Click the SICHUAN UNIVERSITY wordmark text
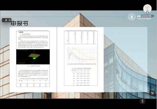Image resolution: width=157 pixels, height=109 pixels. point(144,19)
